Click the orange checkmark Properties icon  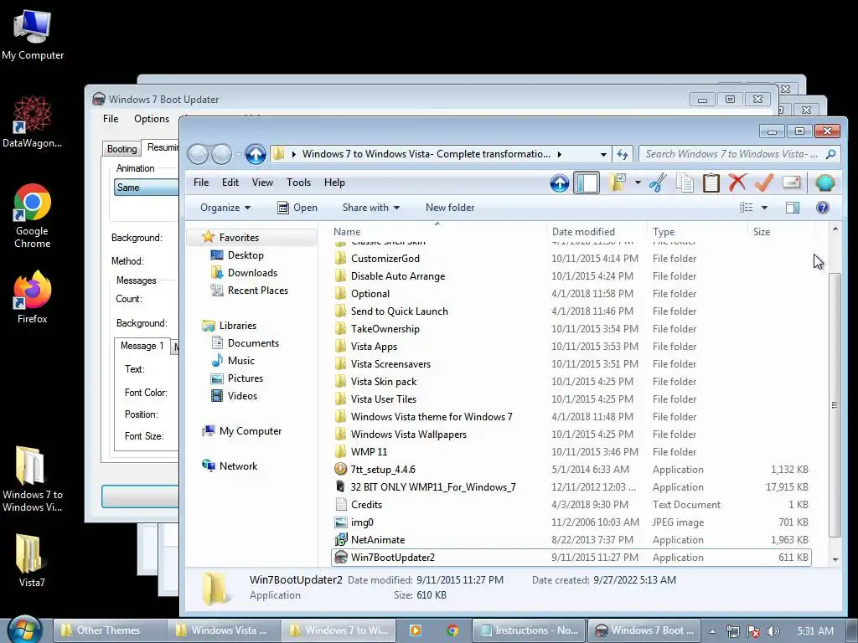(764, 183)
